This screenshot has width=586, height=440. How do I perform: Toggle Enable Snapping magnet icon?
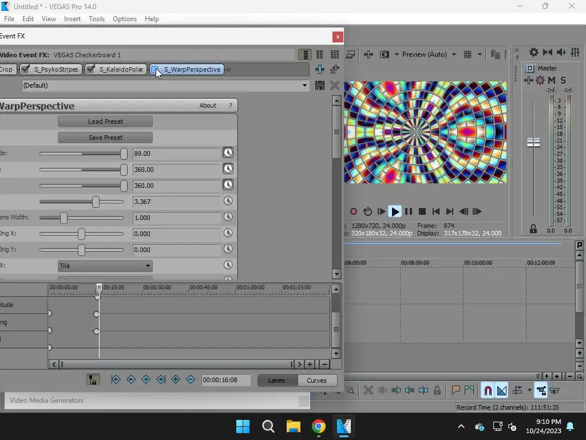(x=488, y=391)
